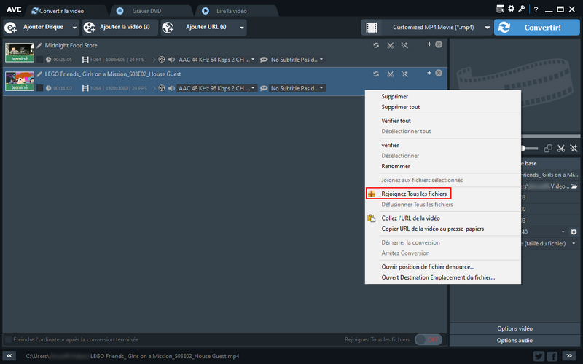
Task: Toggle the Rejoignez Tous les fichiers OFF switch
Action: click(429, 339)
